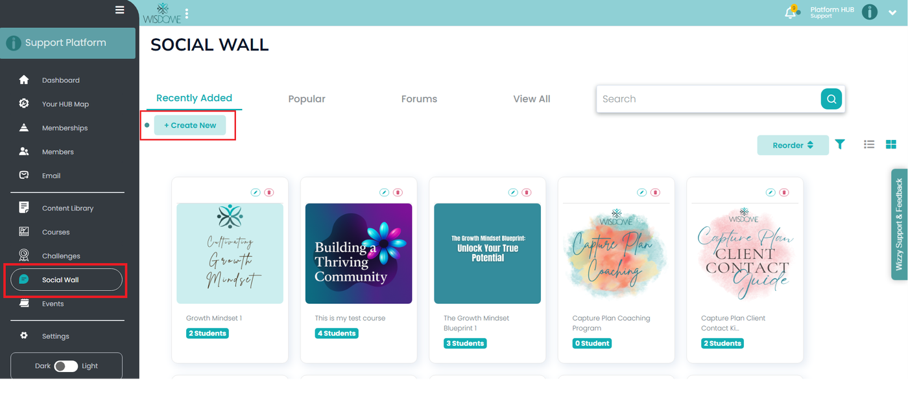908x394 pixels.
Task: Click the Platform HUB profile avatar icon
Action: pos(869,12)
